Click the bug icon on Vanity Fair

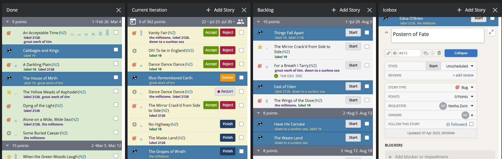(134, 33)
